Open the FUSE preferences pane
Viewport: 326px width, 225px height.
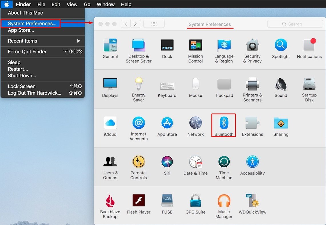click(x=167, y=204)
